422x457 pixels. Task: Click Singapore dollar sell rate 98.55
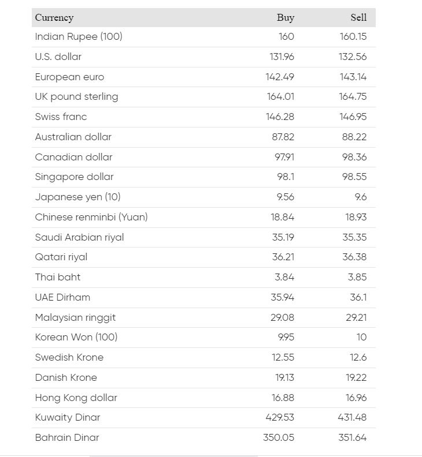click(x=354, y=177)
